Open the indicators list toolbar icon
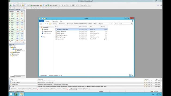171x96 pixels. pos(82,5)
